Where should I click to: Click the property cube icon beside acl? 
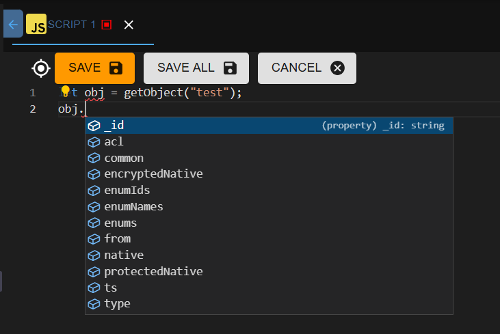pos(94,142)
